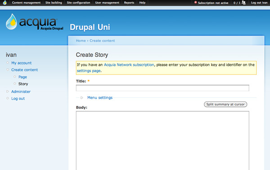This screenshot has height=170, width=270.
Task: Click the Acquia Drupal logo
Action: (35, 22)
